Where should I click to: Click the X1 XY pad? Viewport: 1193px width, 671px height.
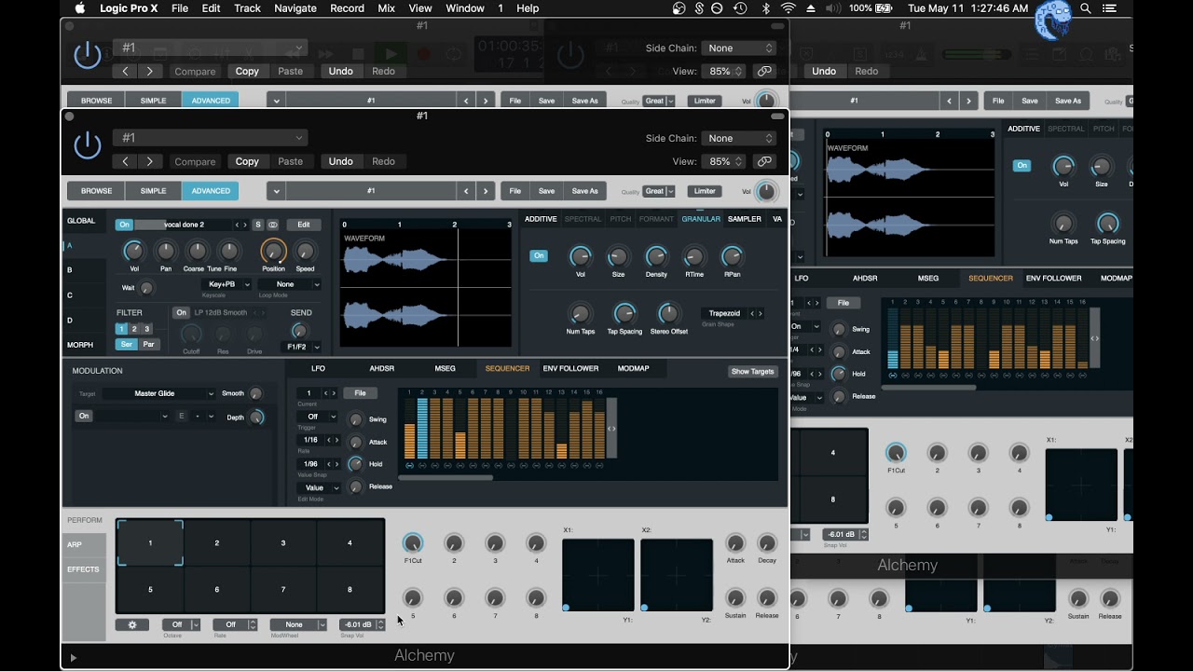point(598,575)
